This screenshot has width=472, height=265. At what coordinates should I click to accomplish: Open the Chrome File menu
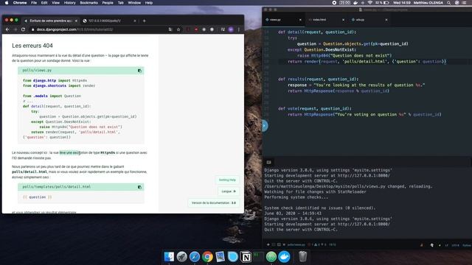[x=34, y=3]
